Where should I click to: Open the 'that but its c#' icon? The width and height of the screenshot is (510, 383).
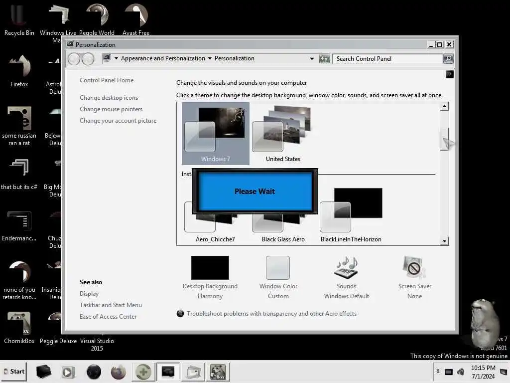[19, 174]
